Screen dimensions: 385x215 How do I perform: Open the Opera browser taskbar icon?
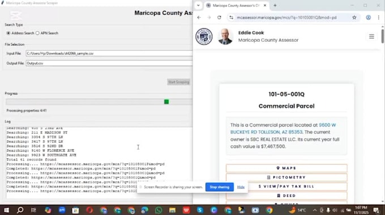[89, 210]
